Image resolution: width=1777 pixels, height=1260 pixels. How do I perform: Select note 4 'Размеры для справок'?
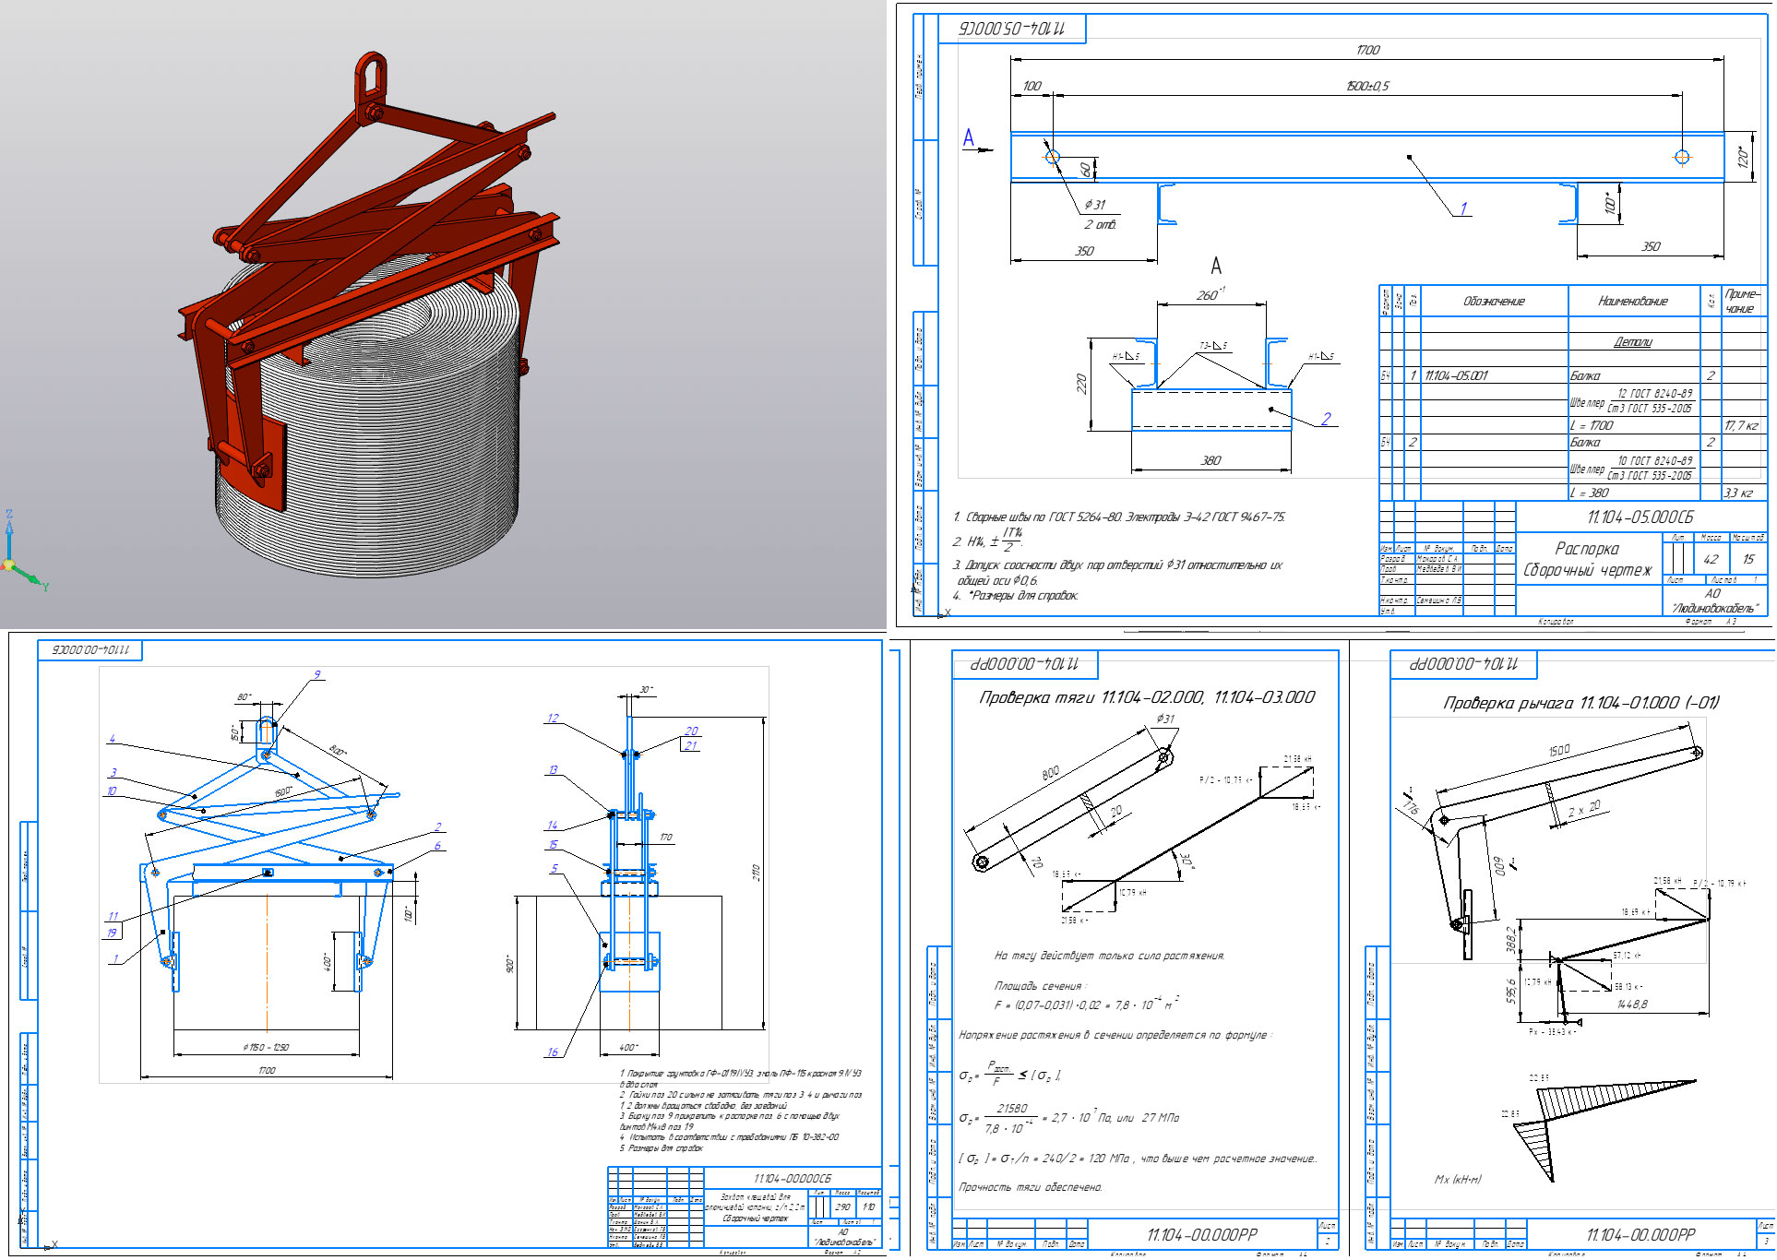tap(1015, 595)
